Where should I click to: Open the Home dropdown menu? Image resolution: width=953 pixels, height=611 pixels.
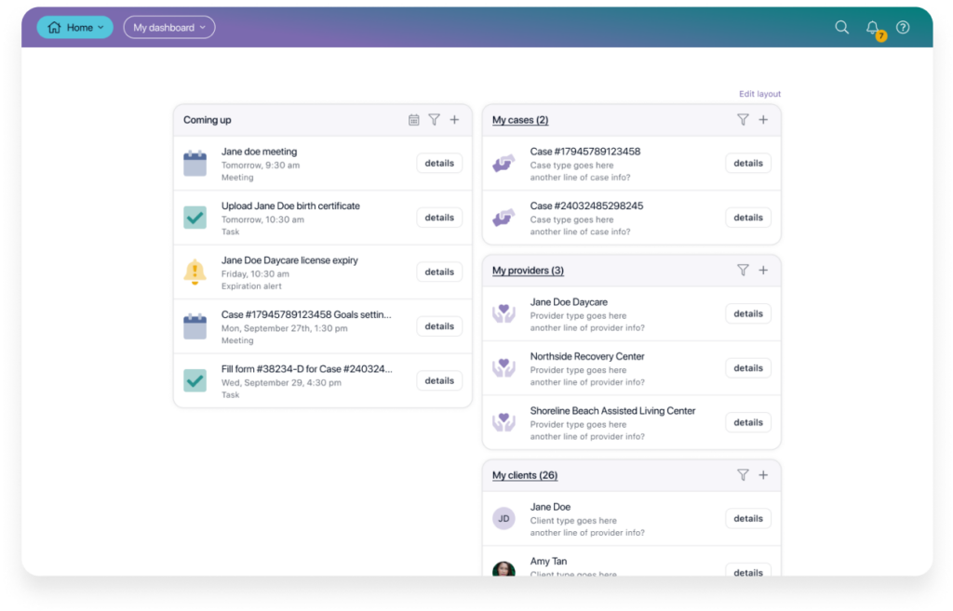(75, 27)
